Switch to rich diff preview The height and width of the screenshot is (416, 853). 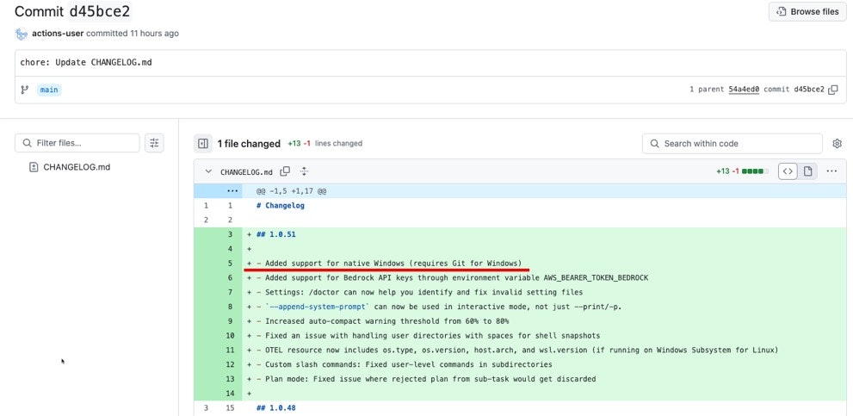[x=808, y=171]
